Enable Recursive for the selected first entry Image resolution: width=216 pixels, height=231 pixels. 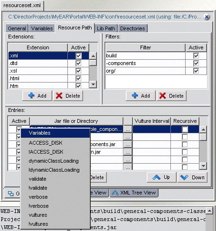[x=185, y=129]
